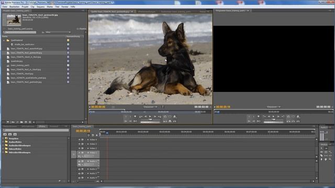Mute the Audio 4 track speaker

pyautogui.click(x=79, y=178)
